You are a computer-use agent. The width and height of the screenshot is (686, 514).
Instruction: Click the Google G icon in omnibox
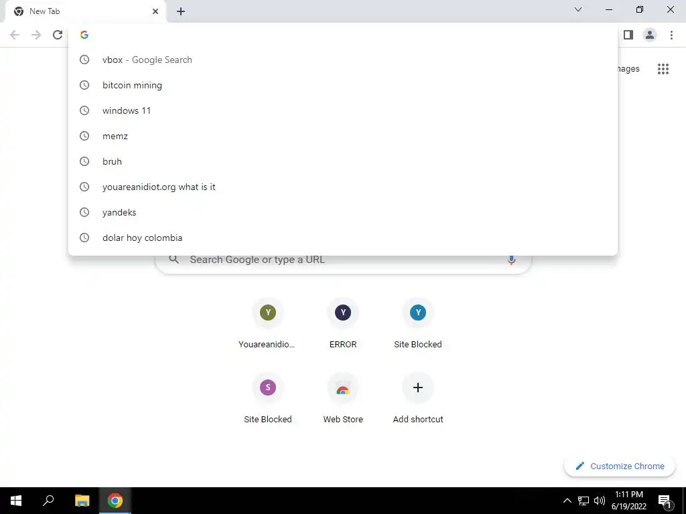[x=84, y=35]
